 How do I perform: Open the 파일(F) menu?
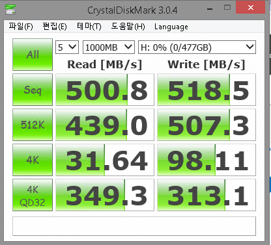click(21, 27)
